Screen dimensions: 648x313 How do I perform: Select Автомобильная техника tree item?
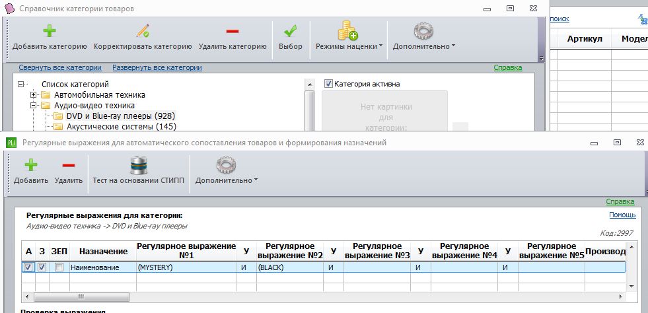coord(100,95)
